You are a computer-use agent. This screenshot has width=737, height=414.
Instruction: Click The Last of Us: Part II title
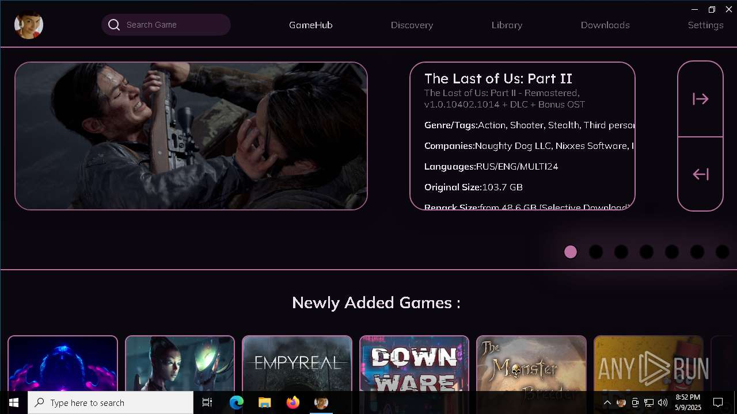(498, 79)
